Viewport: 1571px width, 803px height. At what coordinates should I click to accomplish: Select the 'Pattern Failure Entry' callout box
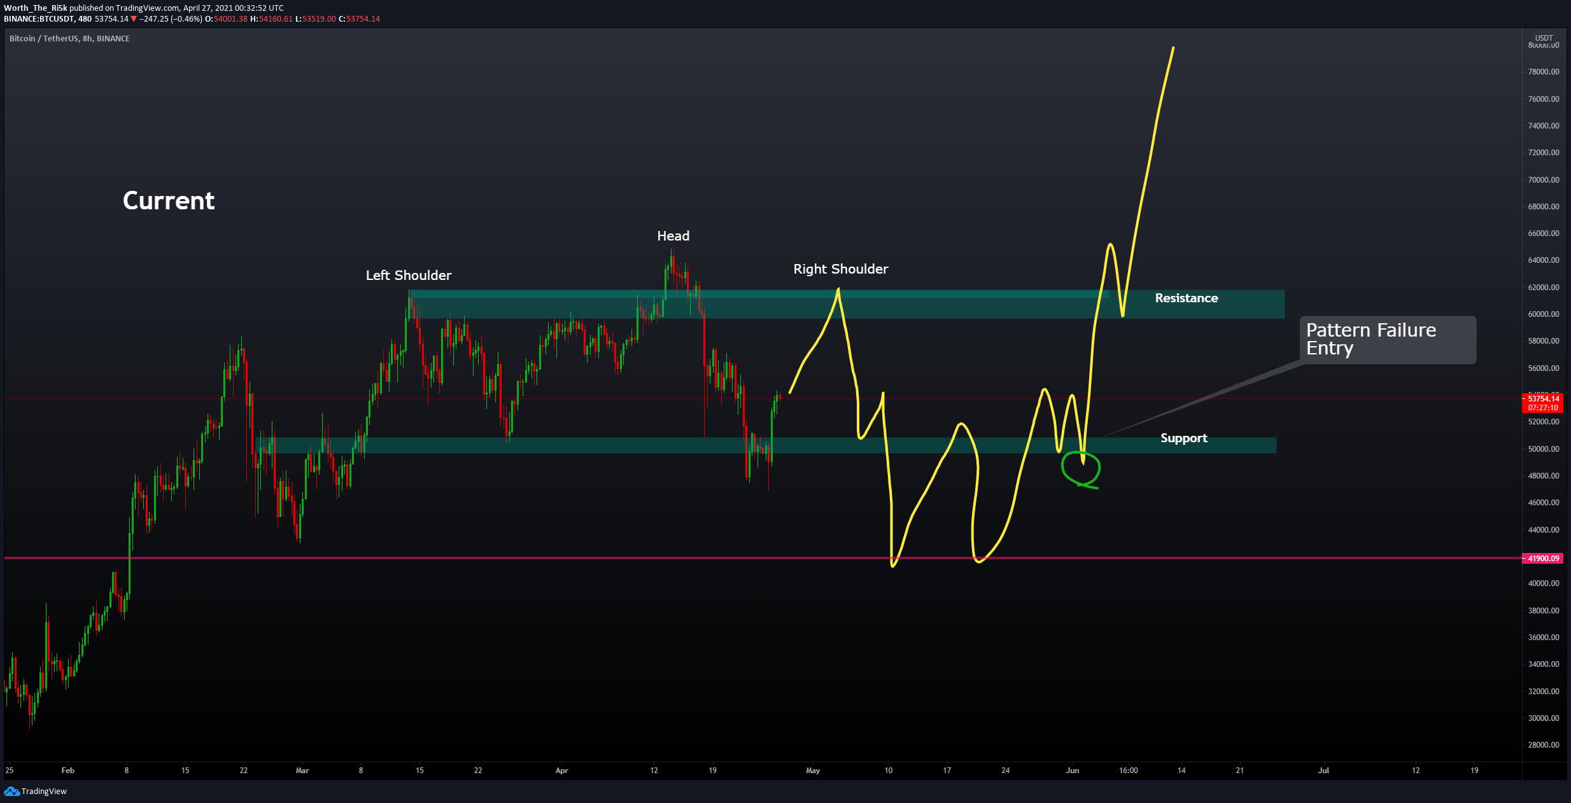click(1388, 340)
